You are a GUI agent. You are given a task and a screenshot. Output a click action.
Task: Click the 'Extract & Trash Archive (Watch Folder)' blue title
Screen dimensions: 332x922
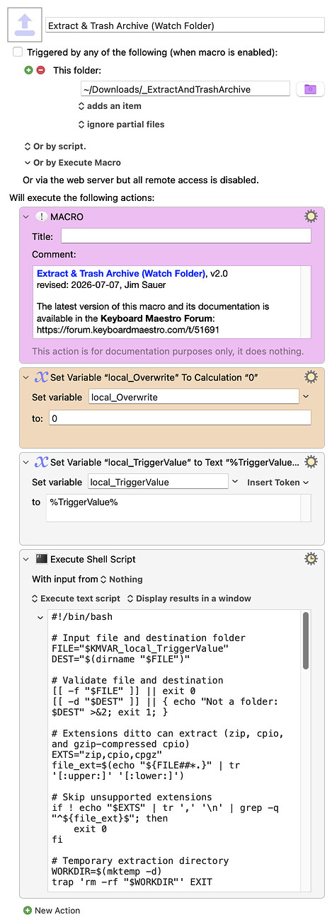pyautogui.click(x=121, y=274)
